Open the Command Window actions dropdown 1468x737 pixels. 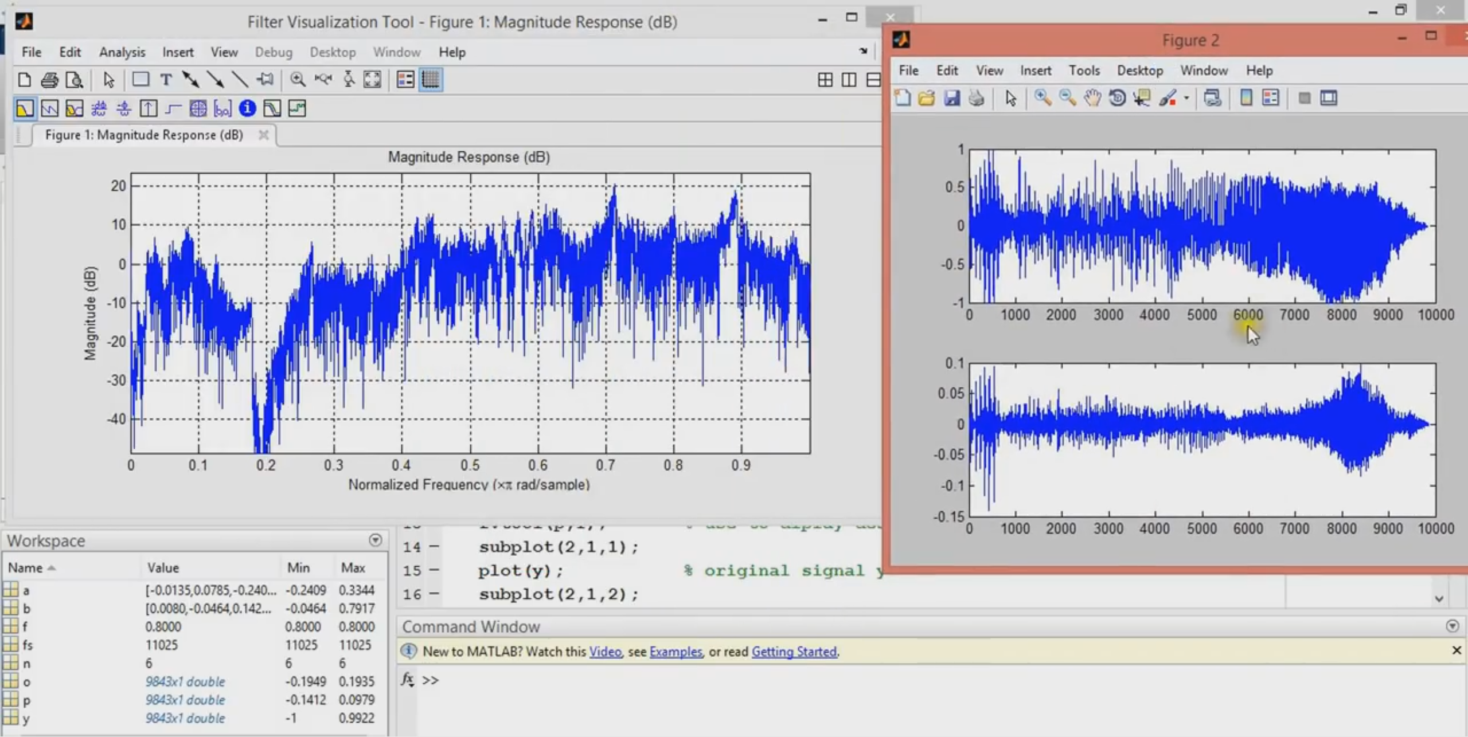(x=1453, y=626)
